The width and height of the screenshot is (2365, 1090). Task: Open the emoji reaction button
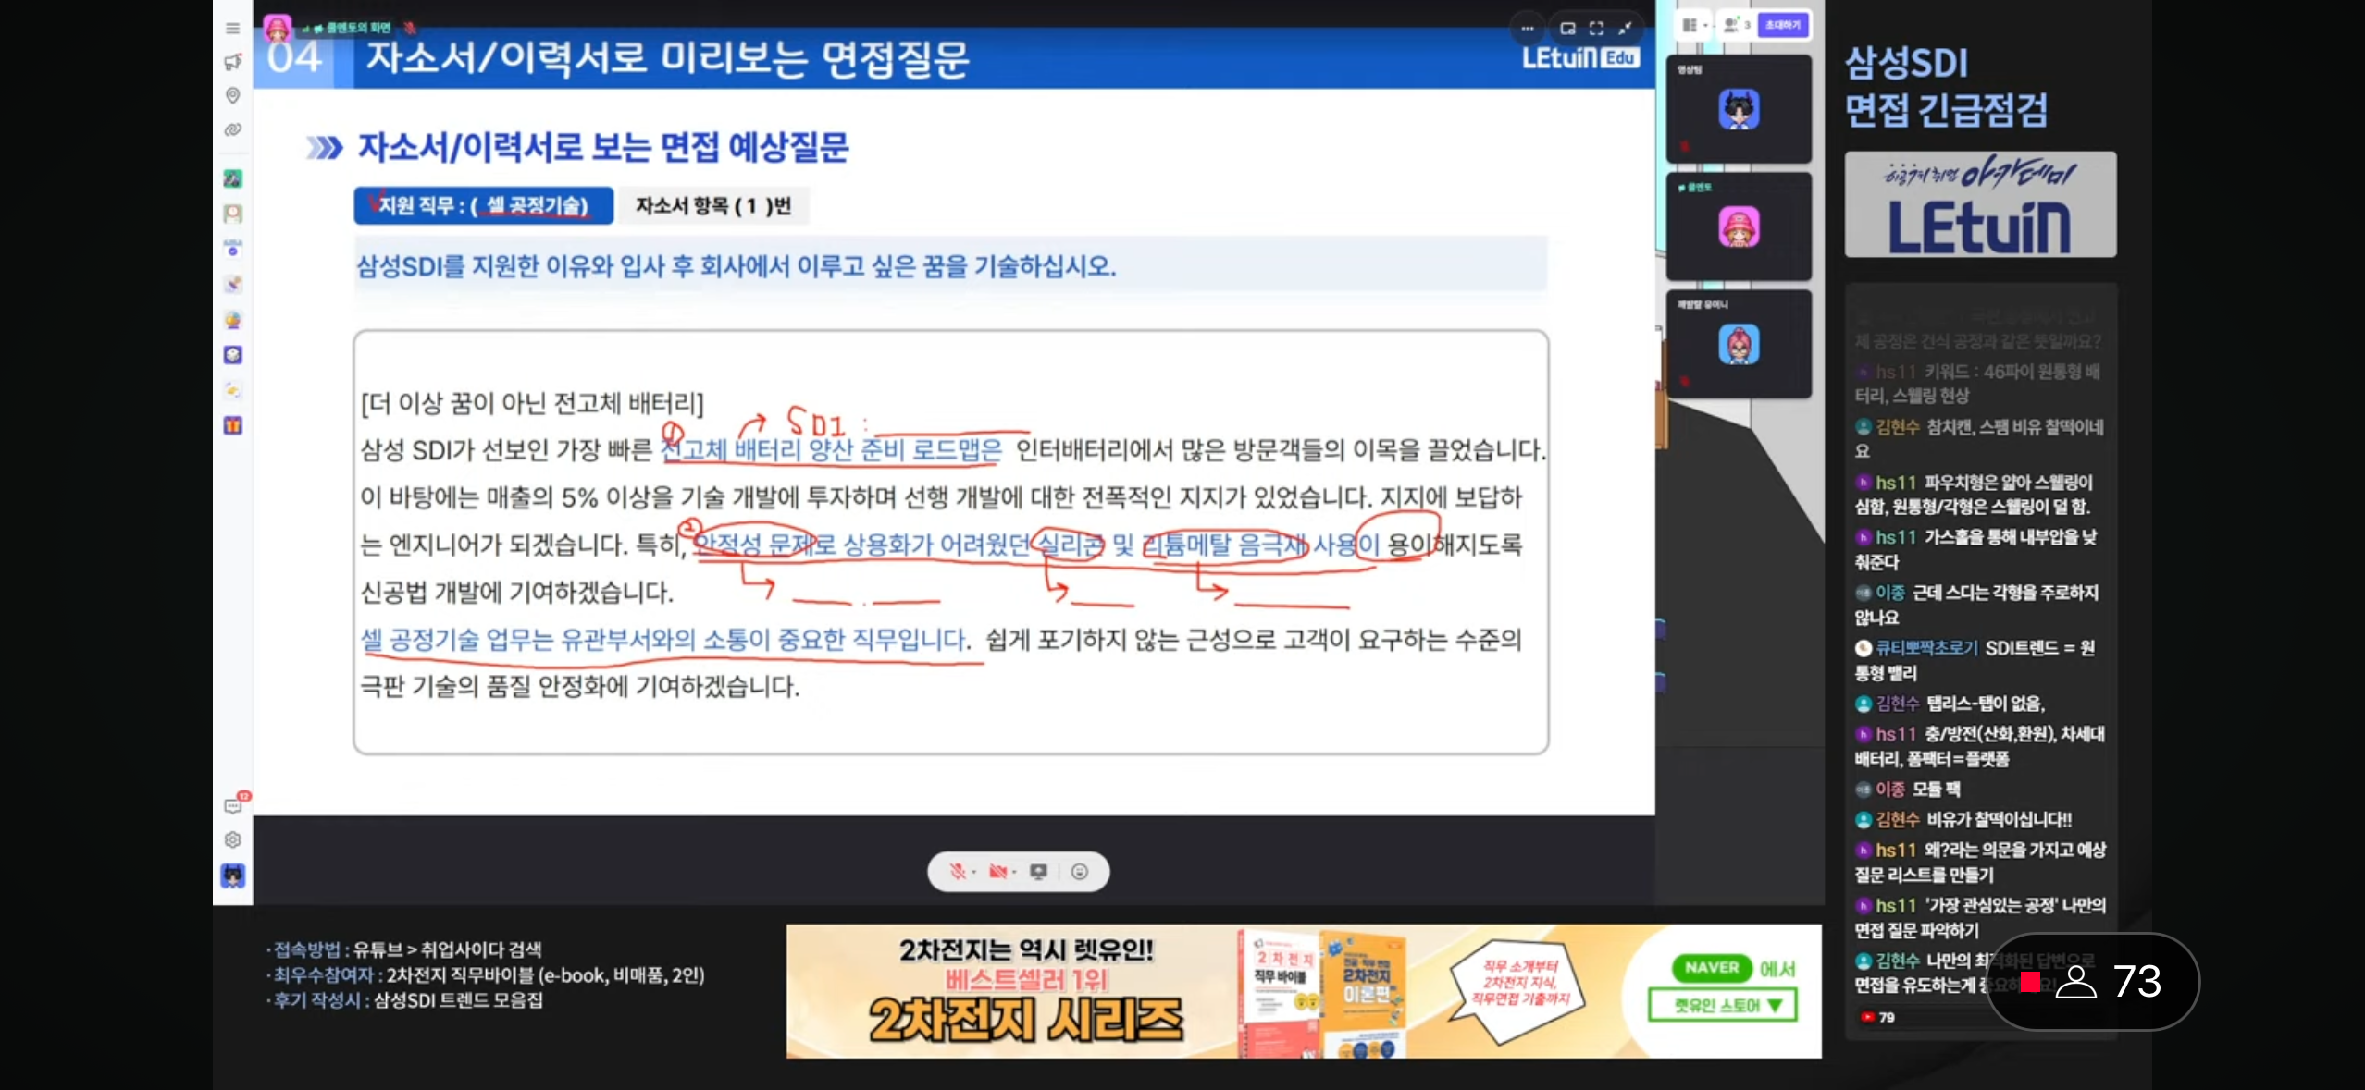click(1079, 872)
